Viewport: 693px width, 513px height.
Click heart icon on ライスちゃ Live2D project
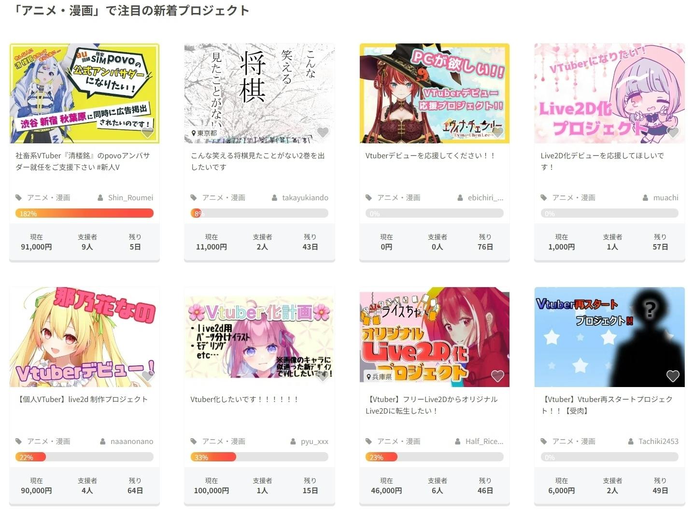(497, 375)
